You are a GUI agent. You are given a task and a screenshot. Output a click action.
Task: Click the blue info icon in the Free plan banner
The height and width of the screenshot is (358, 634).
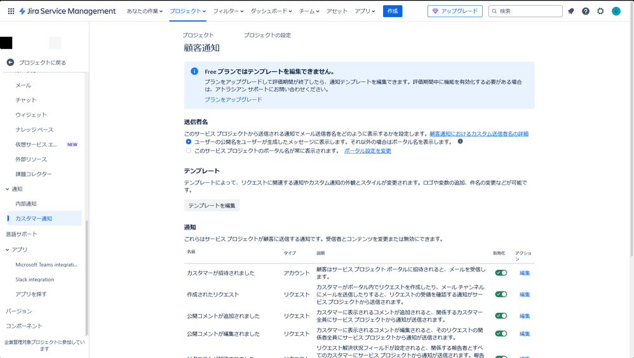(194, 71)
